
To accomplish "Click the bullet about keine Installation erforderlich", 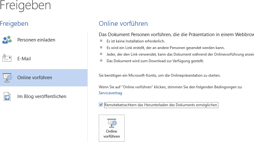I will click(x=135, y=41).
